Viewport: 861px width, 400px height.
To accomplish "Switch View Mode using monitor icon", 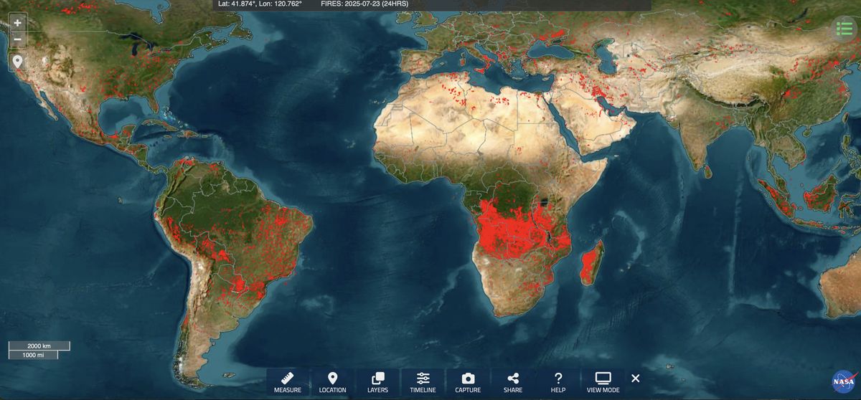I will pos(603,381).
